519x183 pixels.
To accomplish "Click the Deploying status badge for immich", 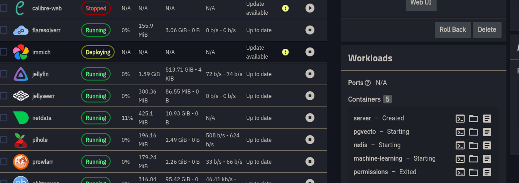I will pos(98,52).
